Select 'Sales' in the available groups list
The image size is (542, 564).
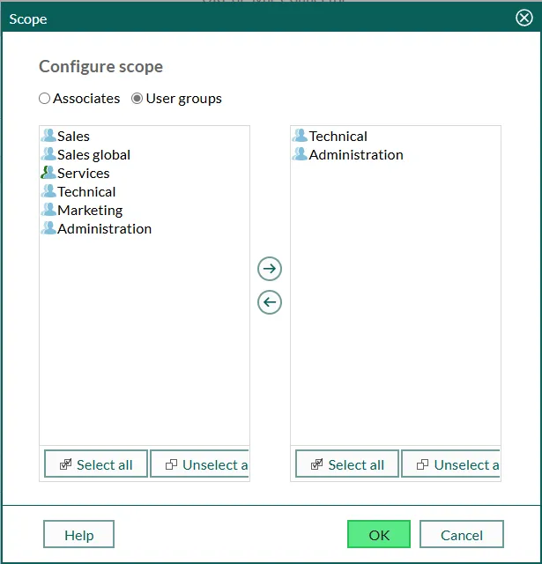(73, 137)
